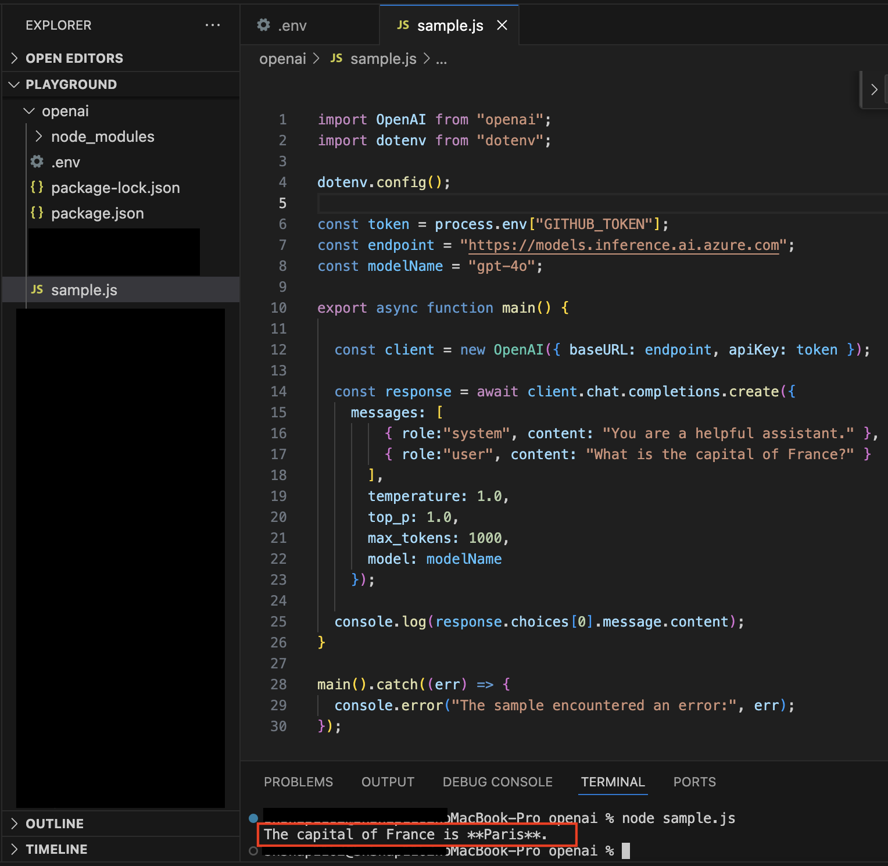The width and height of the screenshot is (888, 866).
Task: Click the JS icon in the breadcrumb path
Action: [336, 58]
